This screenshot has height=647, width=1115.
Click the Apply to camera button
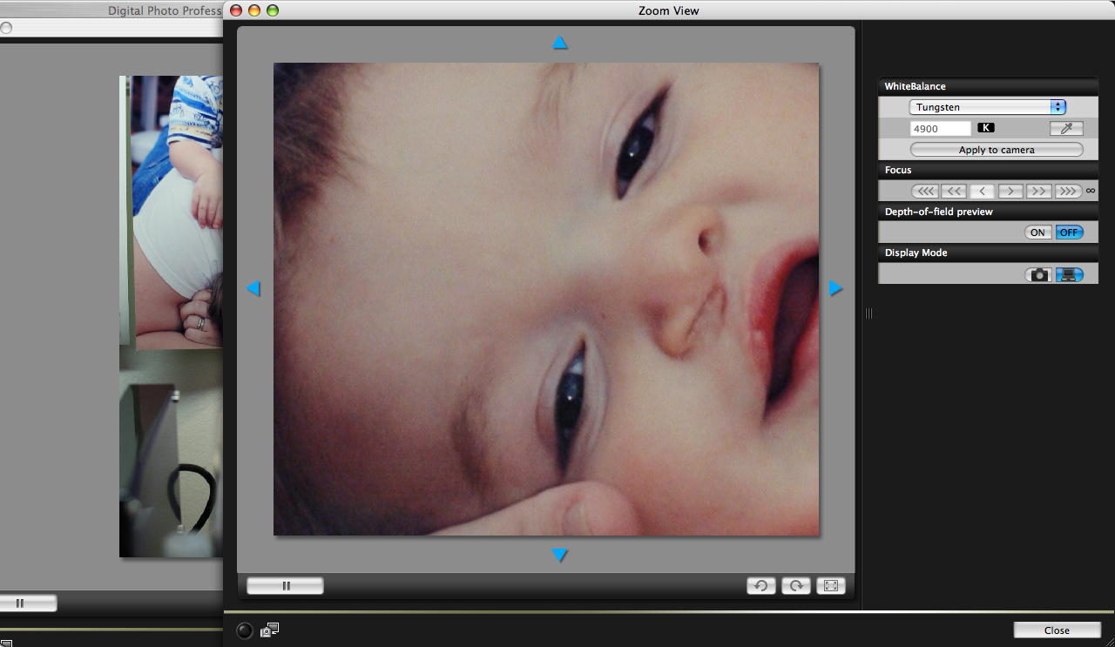[997, 150]
